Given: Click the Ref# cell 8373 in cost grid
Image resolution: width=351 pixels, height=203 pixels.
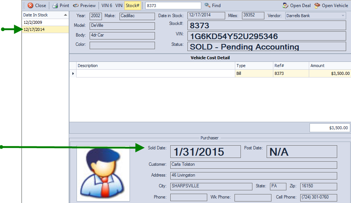Looking at the screenshot, I should coord(291,73).
